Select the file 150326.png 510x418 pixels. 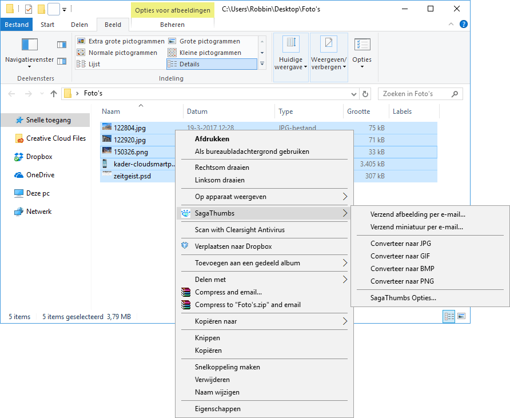click(131, 152)
